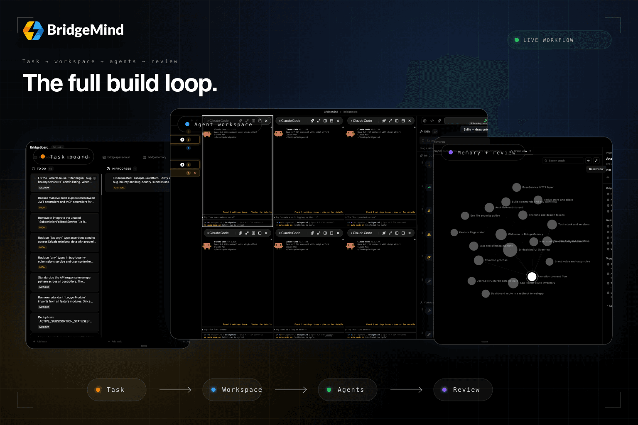Screen dimensions: 638x425
Task: Click the Review step pill
Action: (x=463, y=390)
